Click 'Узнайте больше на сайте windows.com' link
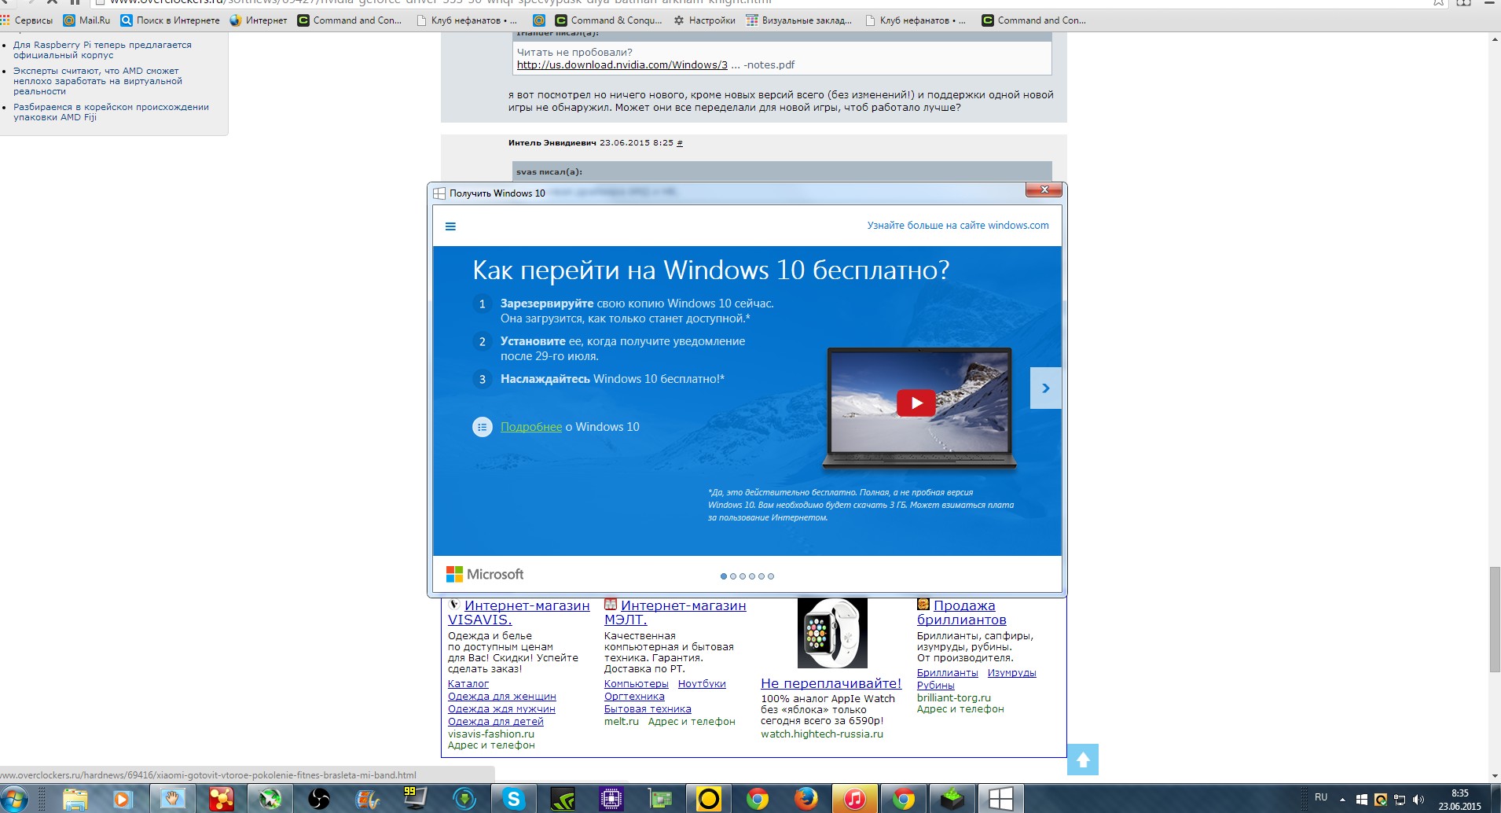The width and height of the screenshot is (1501, 813). (957, 226)
